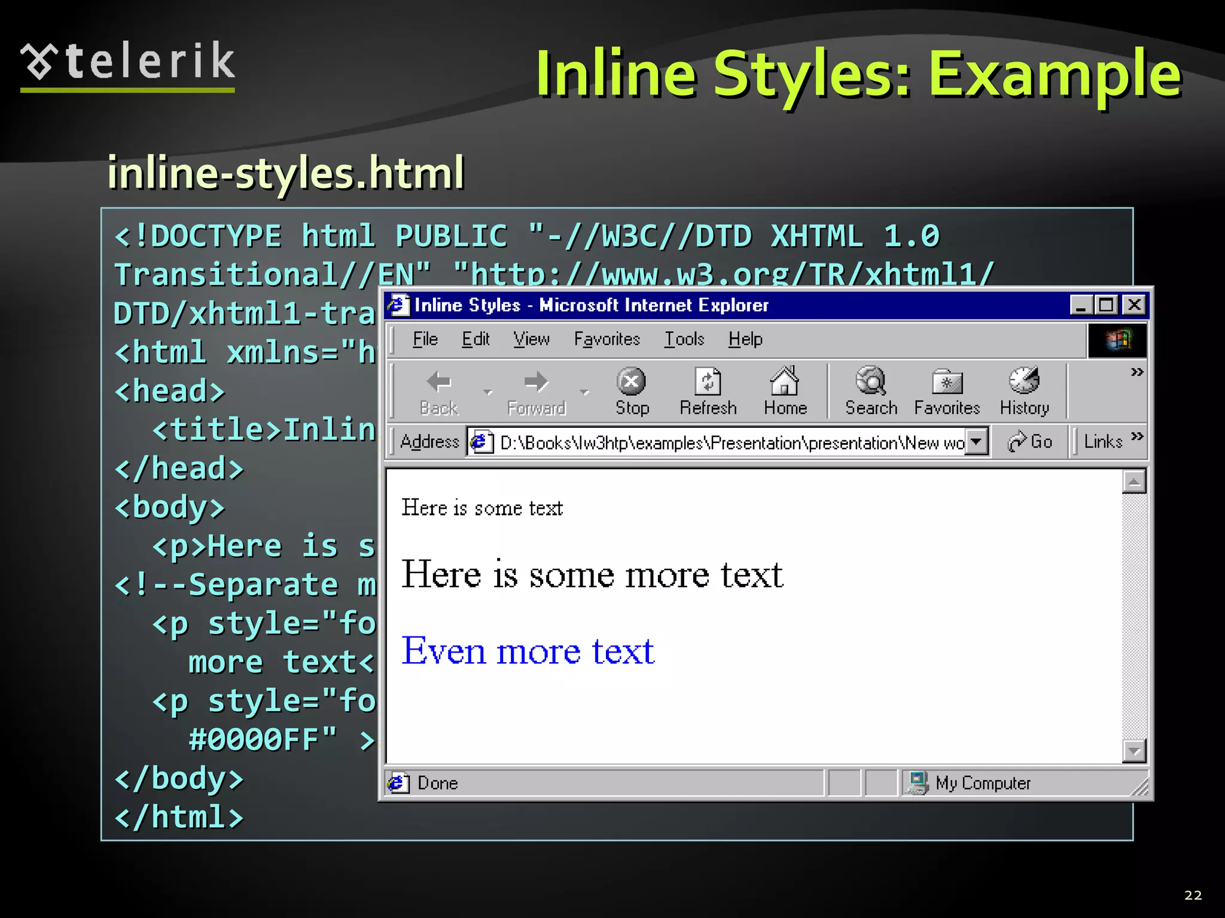
Task: Open the File menu
Action: point(425,339)
